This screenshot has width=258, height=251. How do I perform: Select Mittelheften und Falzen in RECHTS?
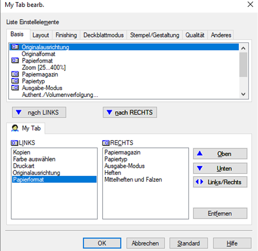tap(146, 180)
